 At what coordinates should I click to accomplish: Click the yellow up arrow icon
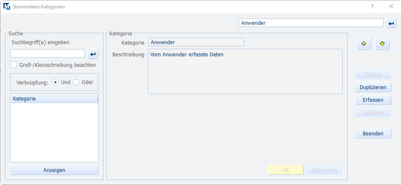[364, 44]
